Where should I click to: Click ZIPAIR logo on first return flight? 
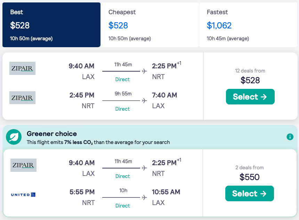tap(23, 98)
